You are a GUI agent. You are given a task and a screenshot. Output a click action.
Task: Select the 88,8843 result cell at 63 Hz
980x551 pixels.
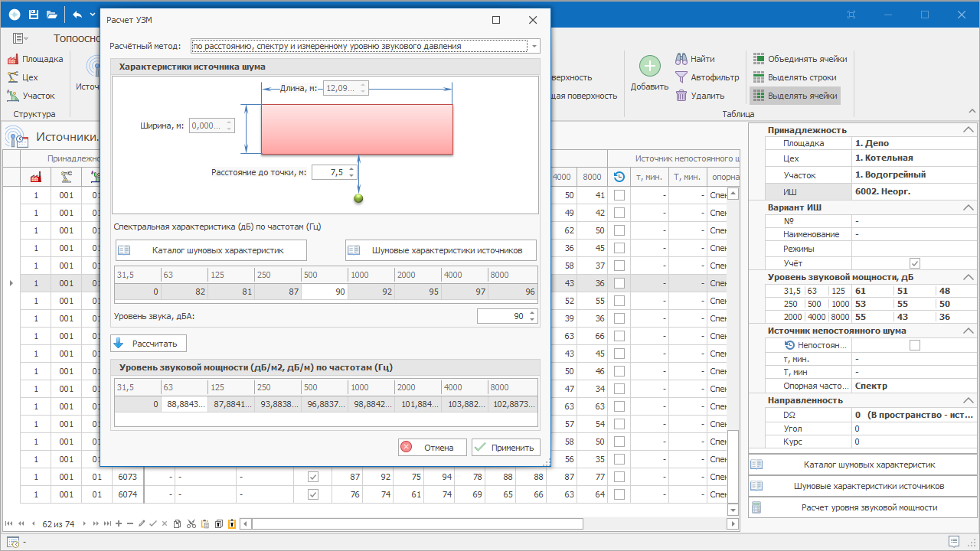click(185, 404)
